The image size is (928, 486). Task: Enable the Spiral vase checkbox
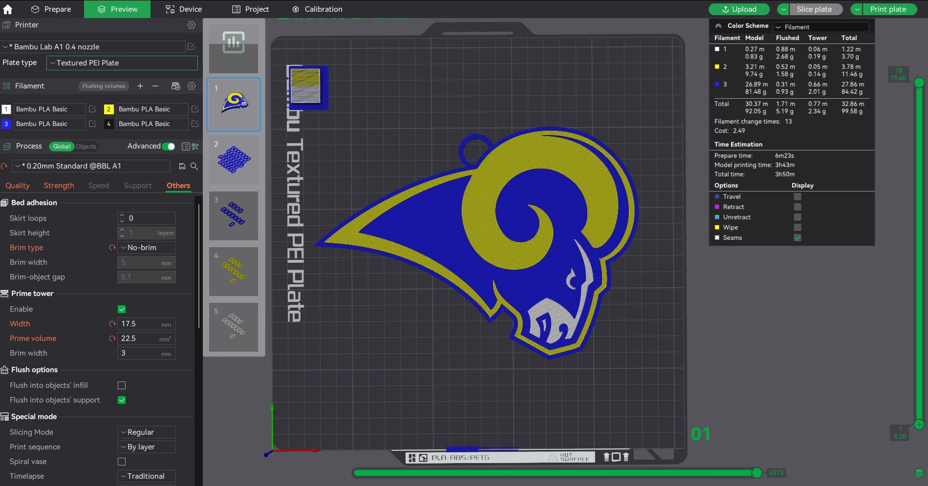coord(122,462)
